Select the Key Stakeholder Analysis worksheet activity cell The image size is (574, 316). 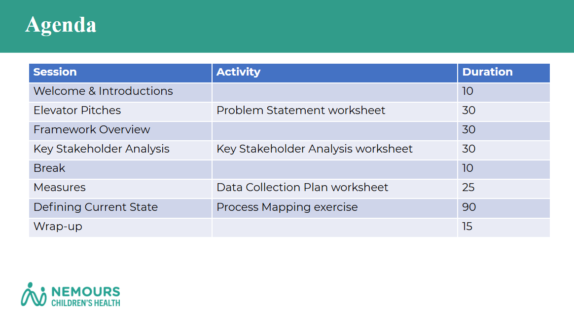(315, 149)
